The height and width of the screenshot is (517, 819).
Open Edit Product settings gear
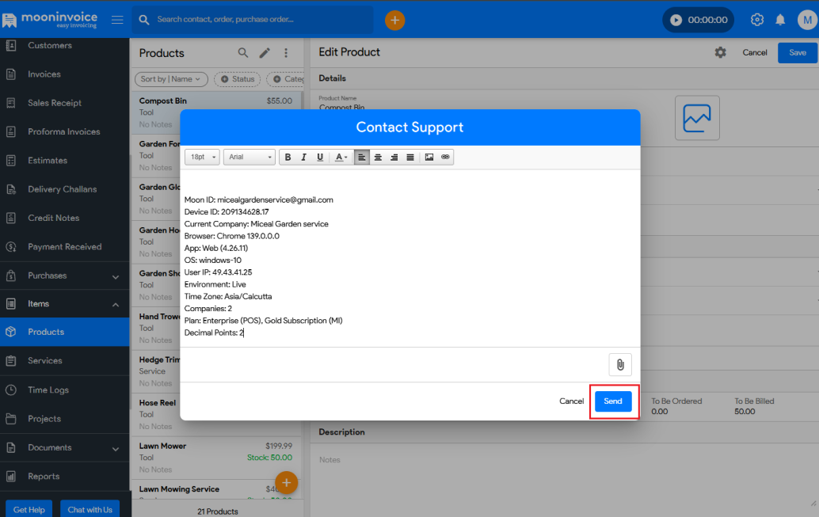(720, 52)
